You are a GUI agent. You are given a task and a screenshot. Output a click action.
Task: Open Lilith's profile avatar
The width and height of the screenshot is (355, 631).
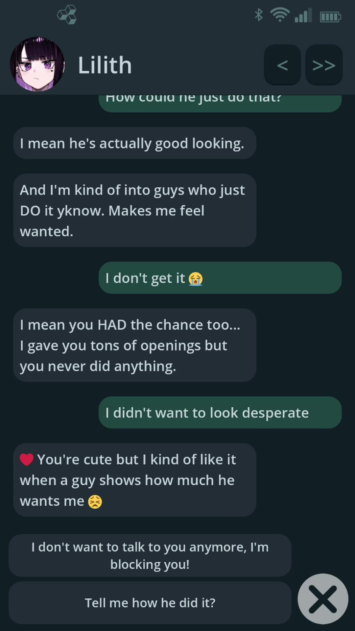[x=37, y=64]
